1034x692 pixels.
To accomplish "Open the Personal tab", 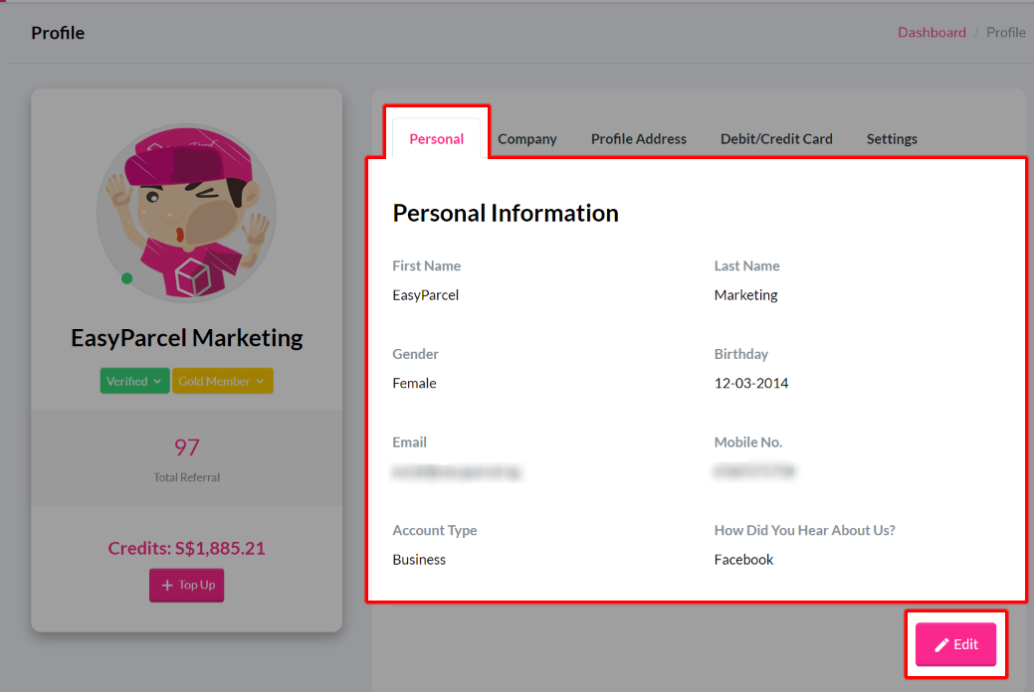I will click(x=436, y=138).
